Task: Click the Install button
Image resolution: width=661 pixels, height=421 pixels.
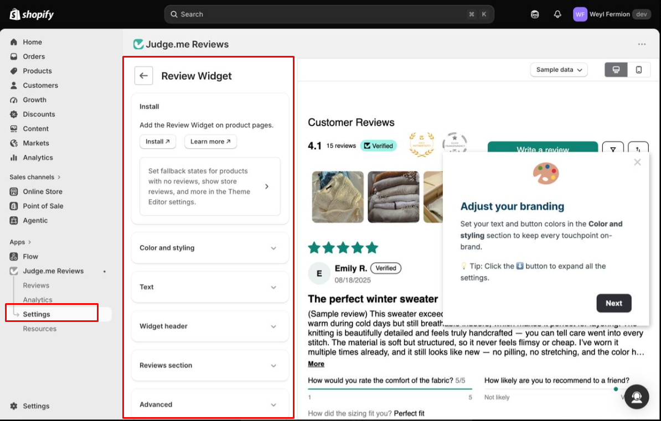Action: point(158,142)
